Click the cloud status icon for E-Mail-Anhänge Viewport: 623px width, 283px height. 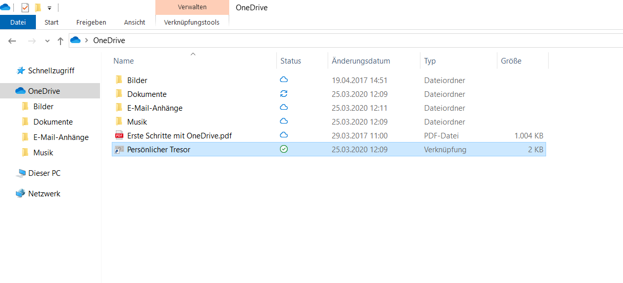point(284,107)
